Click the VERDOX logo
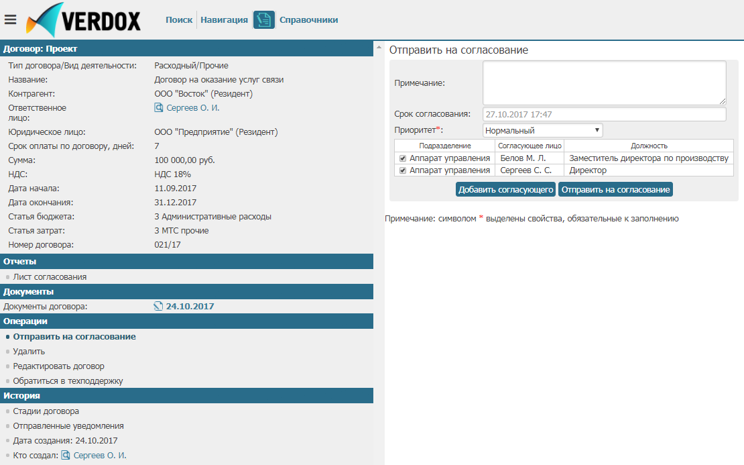The height and width of the screenshot is (465, 744). tap(84, 20)
